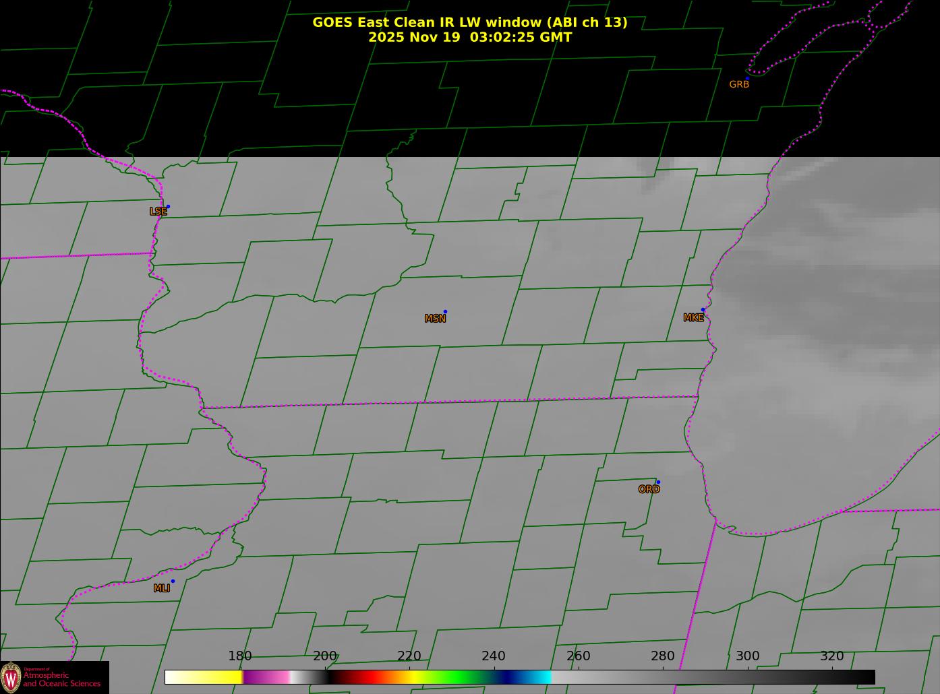This screenshot has width=940, height=694.
Task: Click the blue station dot at LSE
Action: pos(168,207)
